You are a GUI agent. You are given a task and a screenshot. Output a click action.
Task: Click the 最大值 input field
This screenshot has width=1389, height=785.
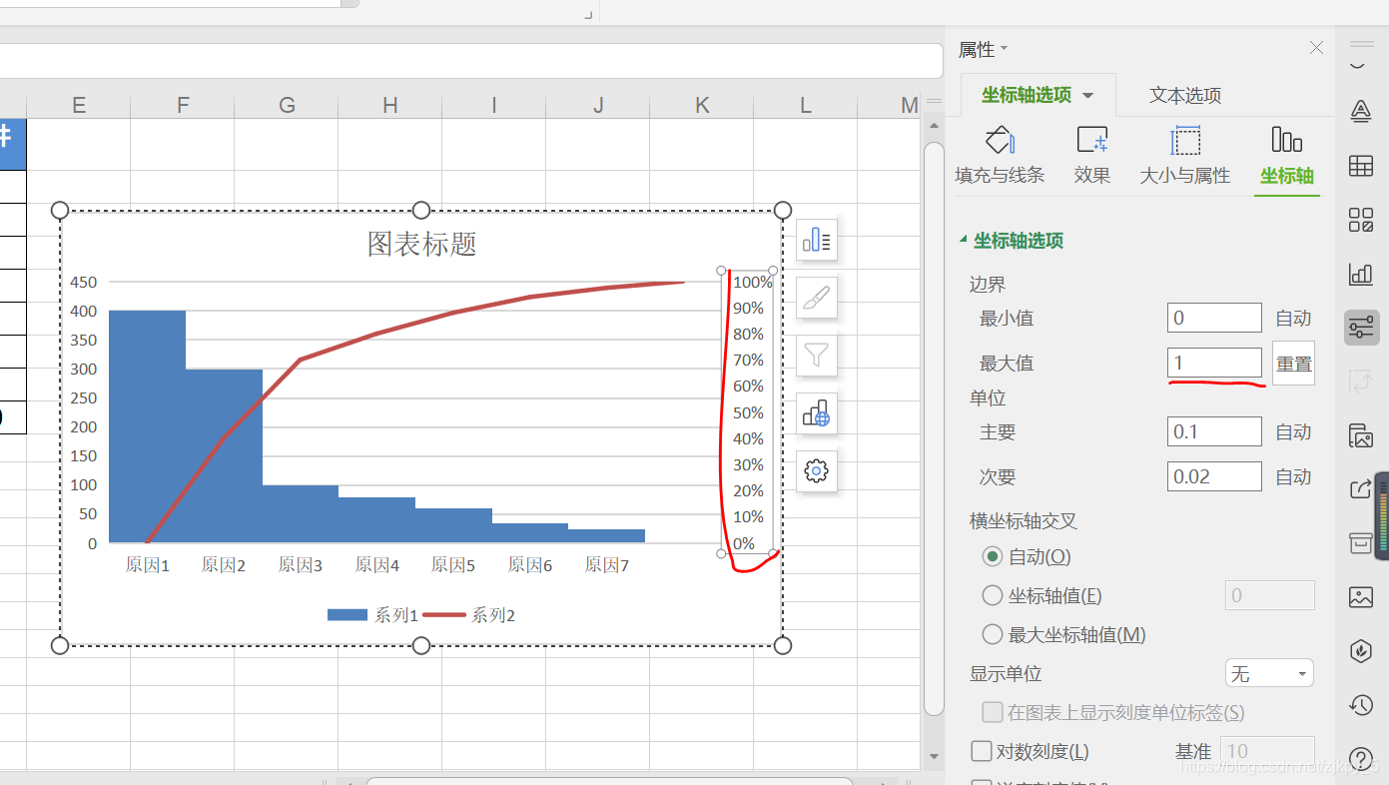(x=1214, y=363)
